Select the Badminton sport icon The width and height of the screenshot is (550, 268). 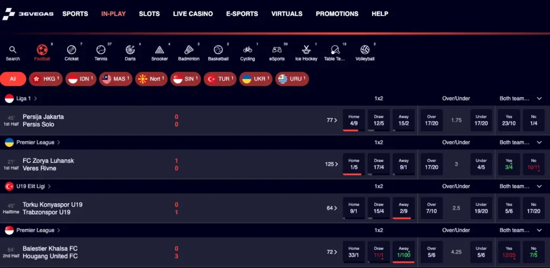coord(189,50)
